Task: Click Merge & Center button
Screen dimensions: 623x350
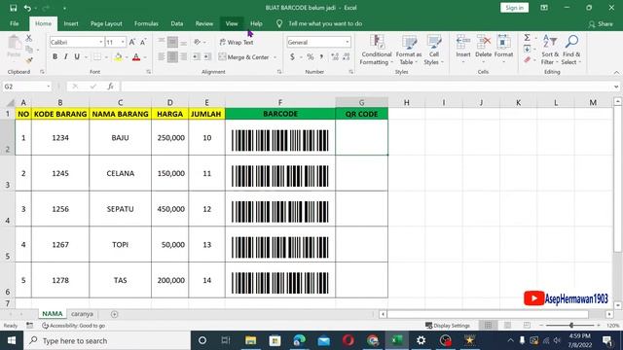Action: click(244, 57)
